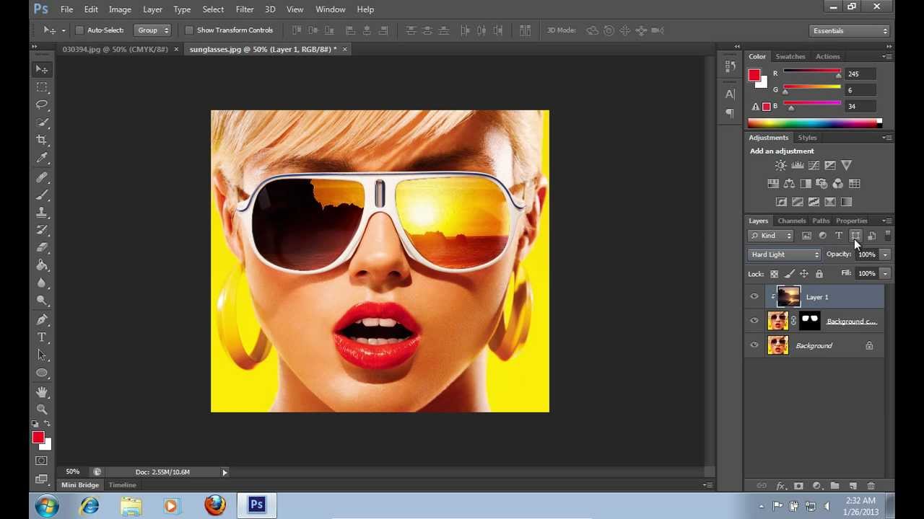Select the Dodge tool
Viewport: 924px width, 519px height.
[42, 301]
